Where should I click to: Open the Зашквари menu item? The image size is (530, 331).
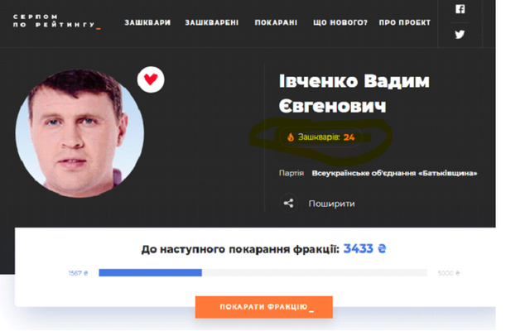point(147,22)
